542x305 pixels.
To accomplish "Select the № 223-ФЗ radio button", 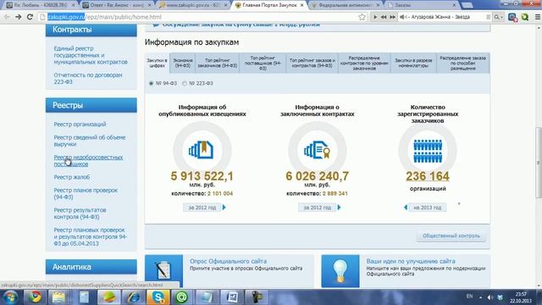I will (x=185, y=83).
